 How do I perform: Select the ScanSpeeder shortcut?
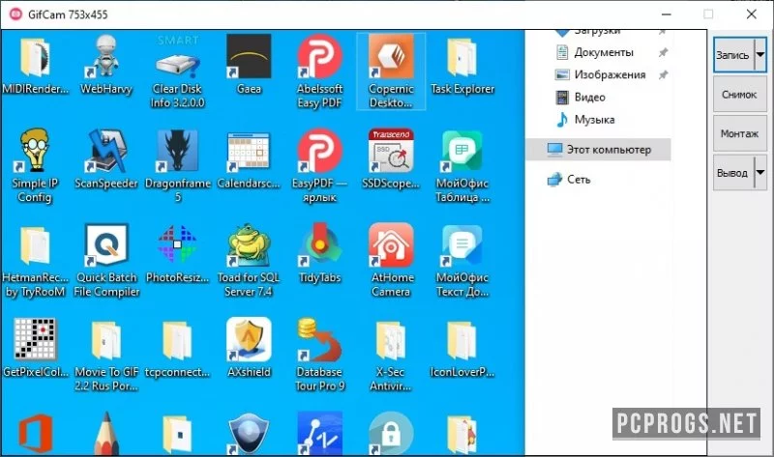tap(106, 159)
